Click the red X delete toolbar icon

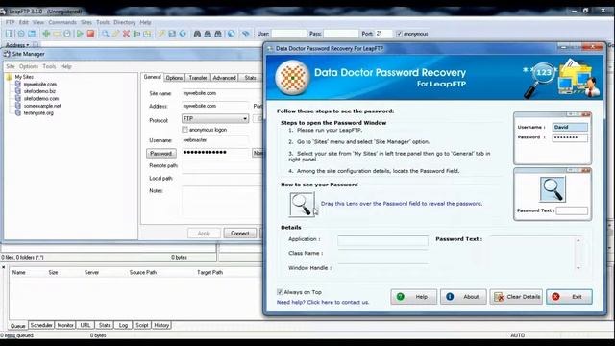point(126,34)
